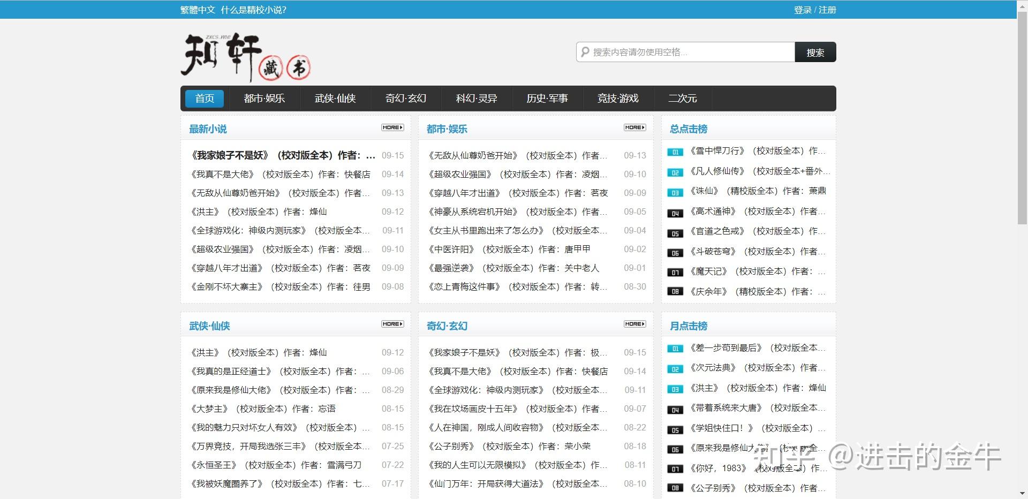Click the magnifier icon in search box
The image size is (1028, 499).
(x=586, y=52)
